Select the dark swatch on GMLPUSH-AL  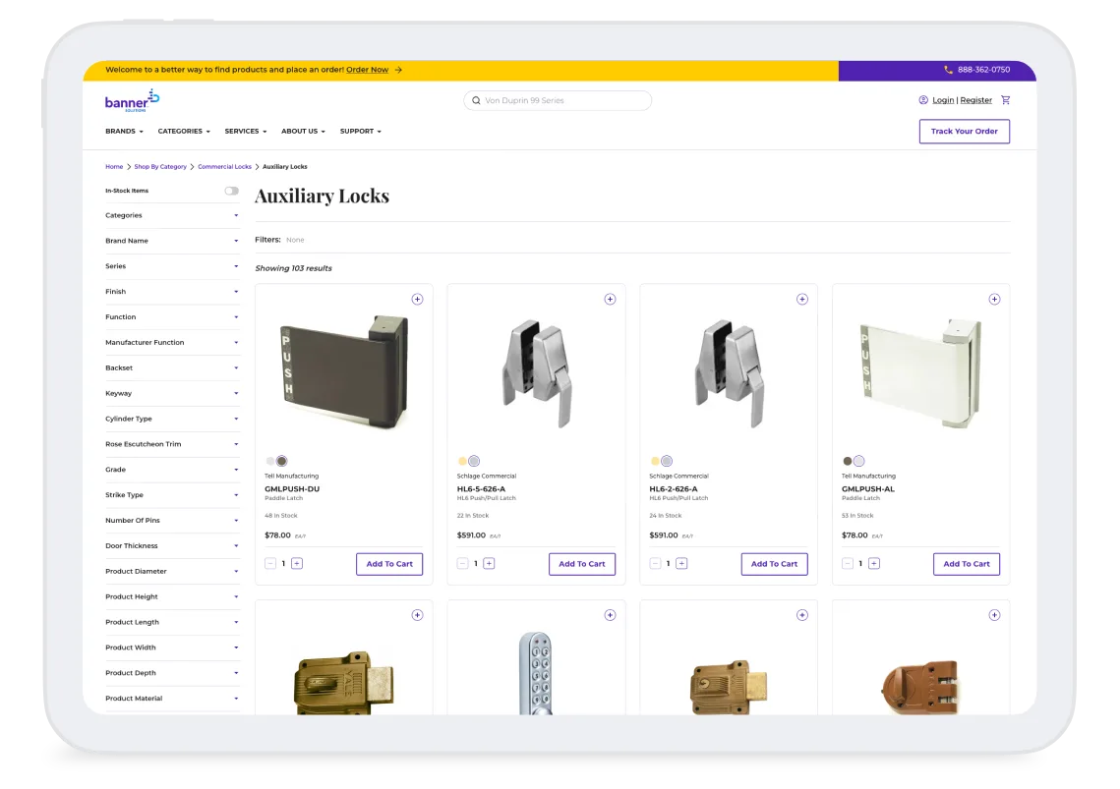(848, 461)
